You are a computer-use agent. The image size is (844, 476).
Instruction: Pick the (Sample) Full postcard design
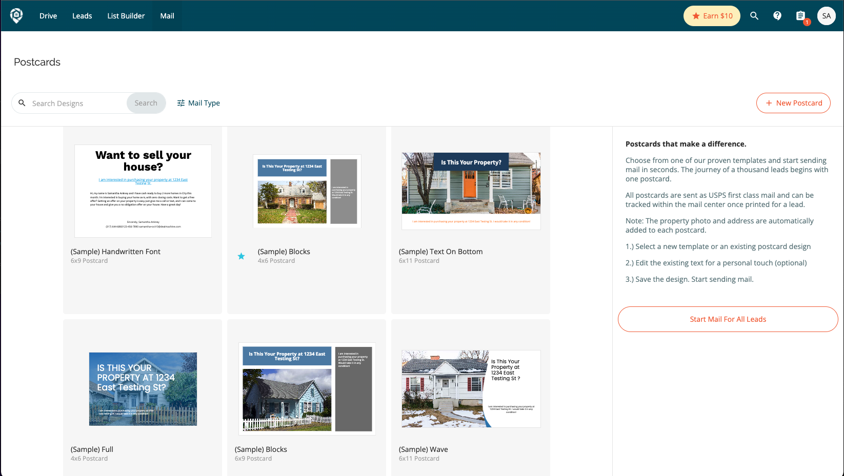143,389
